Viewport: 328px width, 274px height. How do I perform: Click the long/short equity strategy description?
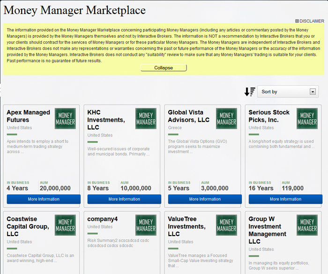tap(281, 144)
